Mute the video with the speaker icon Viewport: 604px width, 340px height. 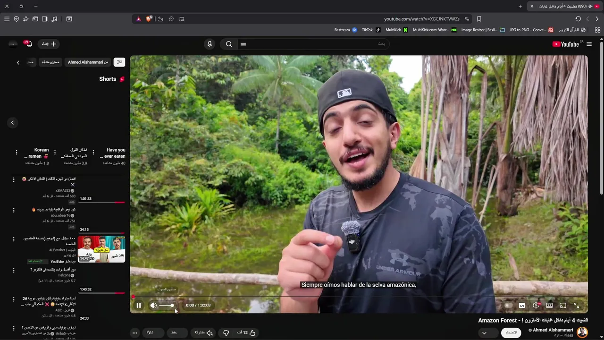coord(153,306)
